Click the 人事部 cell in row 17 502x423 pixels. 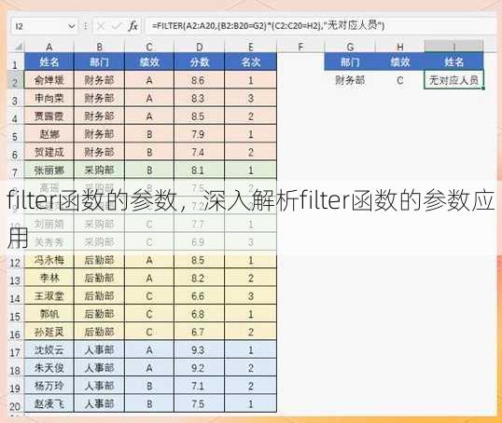pyautogui.click(x=99, y=349)
